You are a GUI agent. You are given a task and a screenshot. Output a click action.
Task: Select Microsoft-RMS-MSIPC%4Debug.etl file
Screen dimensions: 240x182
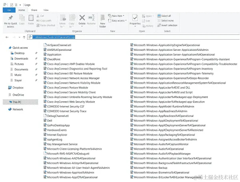(66, 154)
